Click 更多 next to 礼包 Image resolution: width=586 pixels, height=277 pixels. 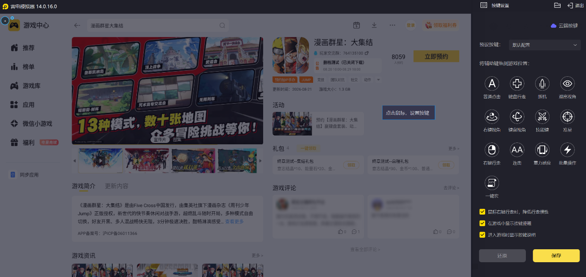tap(454, 148)
